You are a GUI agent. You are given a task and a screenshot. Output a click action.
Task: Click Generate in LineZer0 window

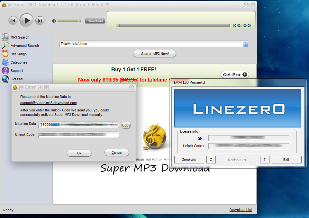(189, 160)
